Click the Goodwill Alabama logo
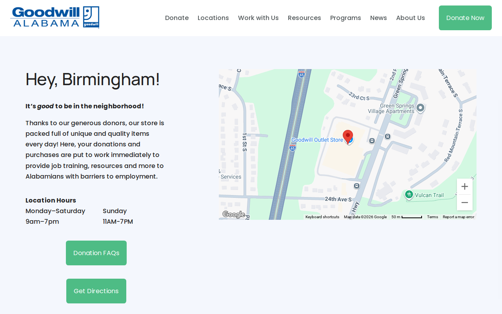 55,17
